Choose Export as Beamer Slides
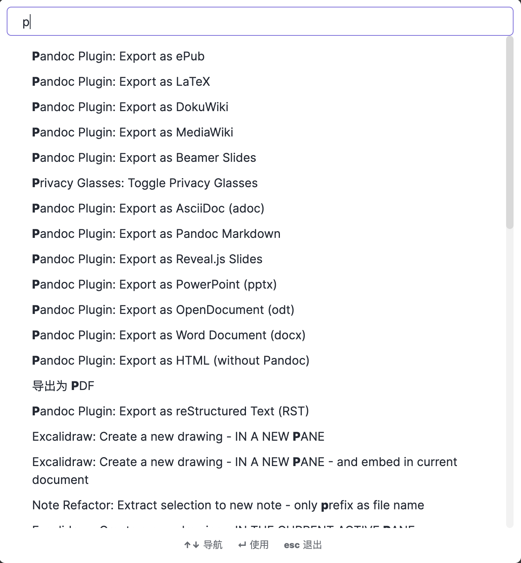This screenshot has height=563, width=521. (144, 158)
